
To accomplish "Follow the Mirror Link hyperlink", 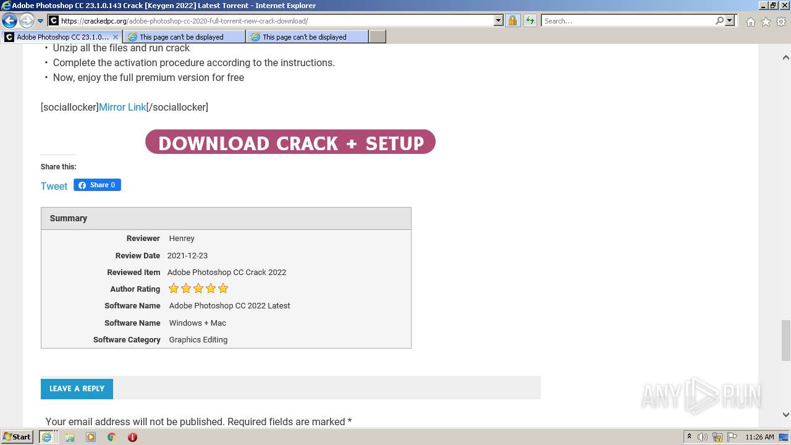I will click(122, 107).
